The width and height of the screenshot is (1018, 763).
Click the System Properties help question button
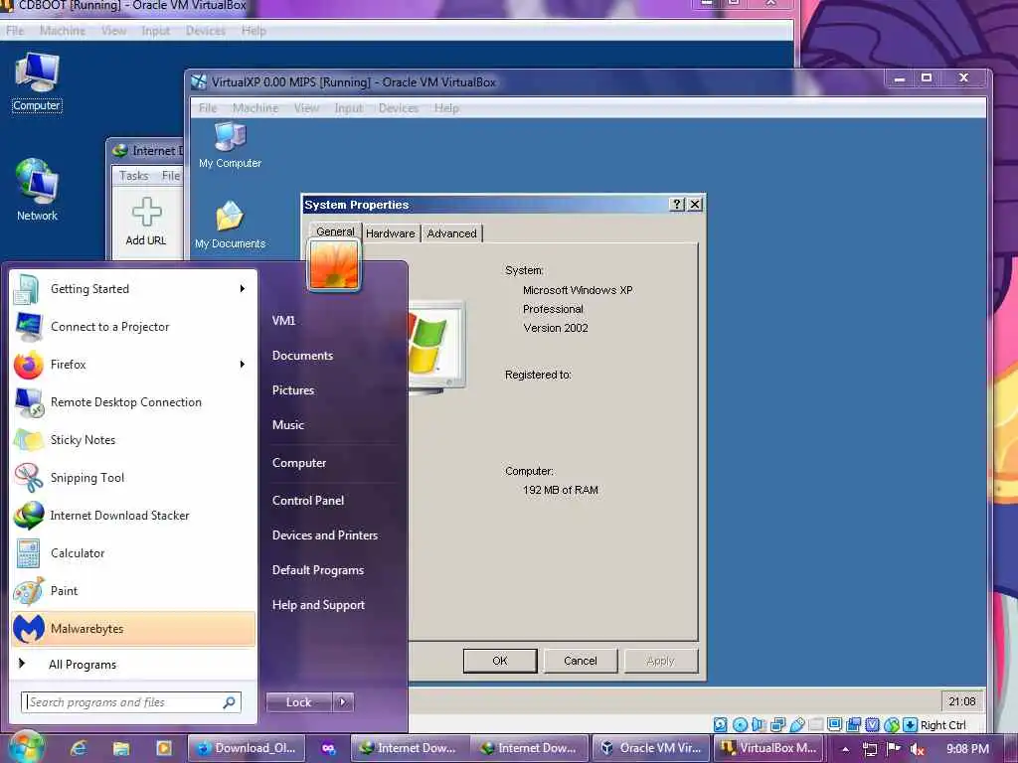[x=676, y=205]
